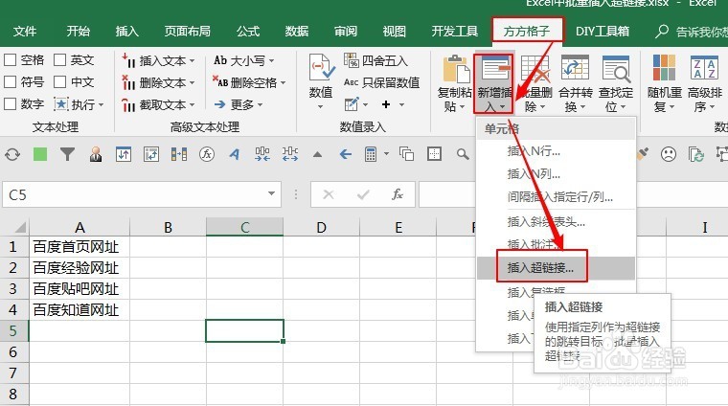Click the green square fill icon
The image size is (728, 406).
point(40,154)
